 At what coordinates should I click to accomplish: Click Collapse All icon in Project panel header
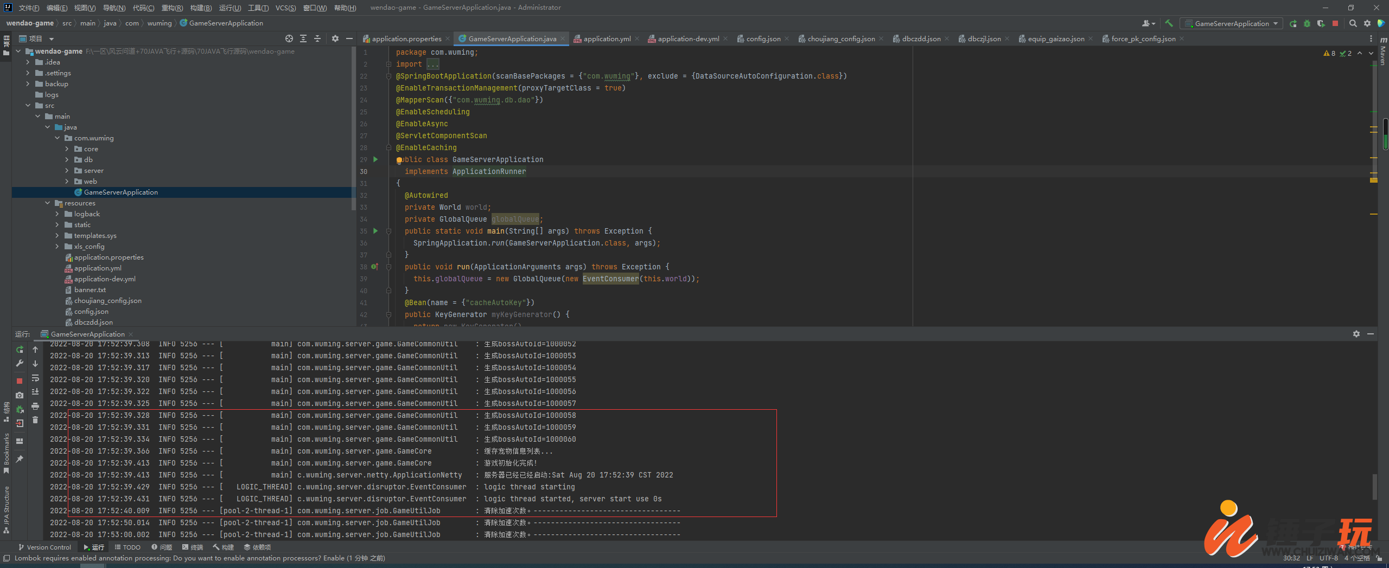[317, 38]
